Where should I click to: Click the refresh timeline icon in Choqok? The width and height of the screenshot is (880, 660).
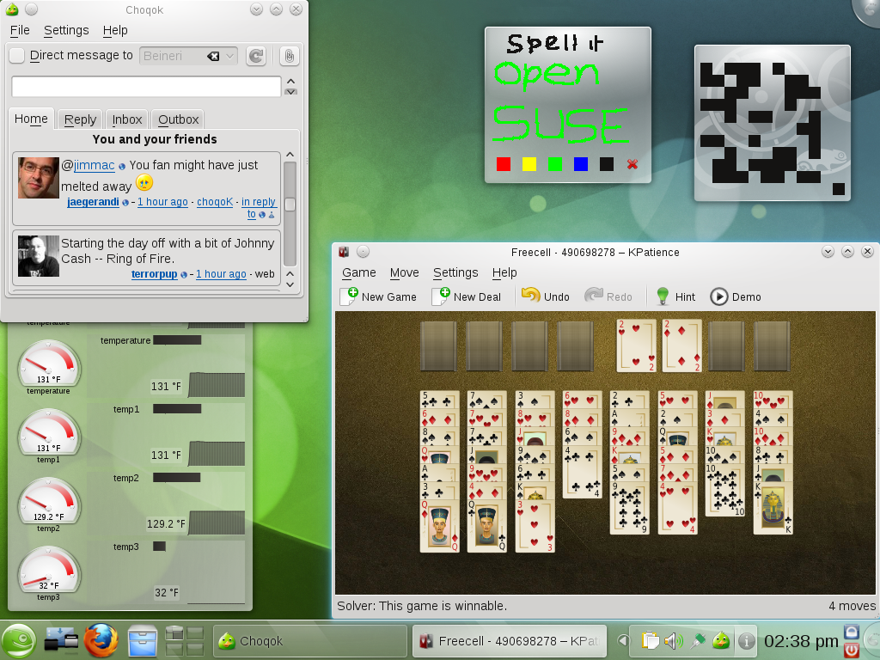click(255, 55)
